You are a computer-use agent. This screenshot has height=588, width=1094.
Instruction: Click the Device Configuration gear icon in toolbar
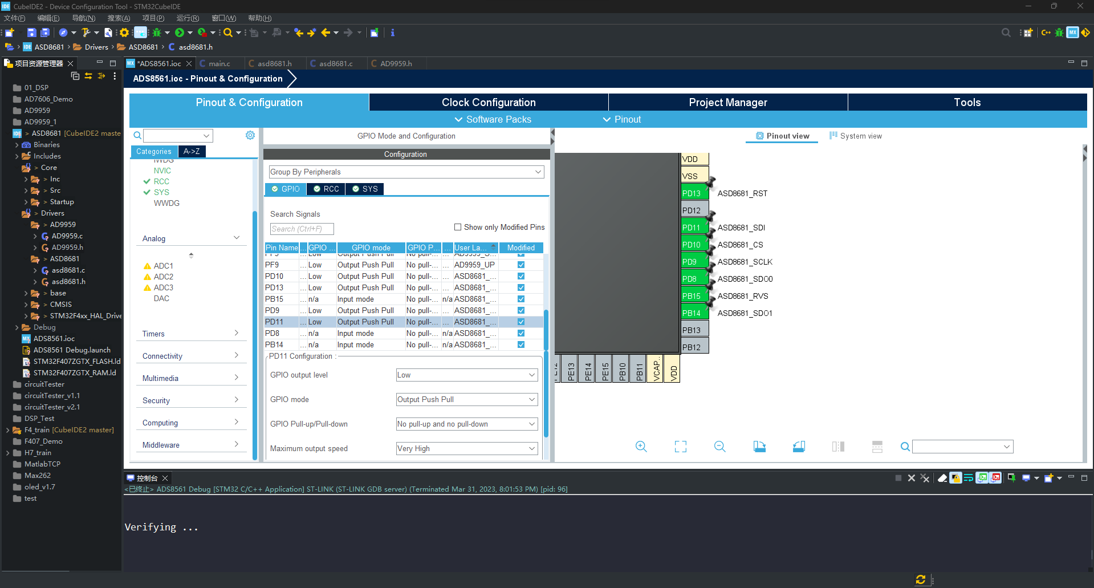pos(124,33)
